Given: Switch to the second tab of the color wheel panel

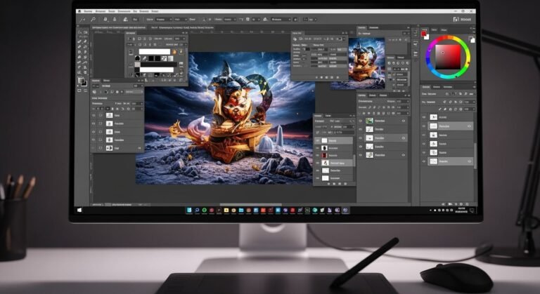Looking at the screenshot, I should click(434, 30).
